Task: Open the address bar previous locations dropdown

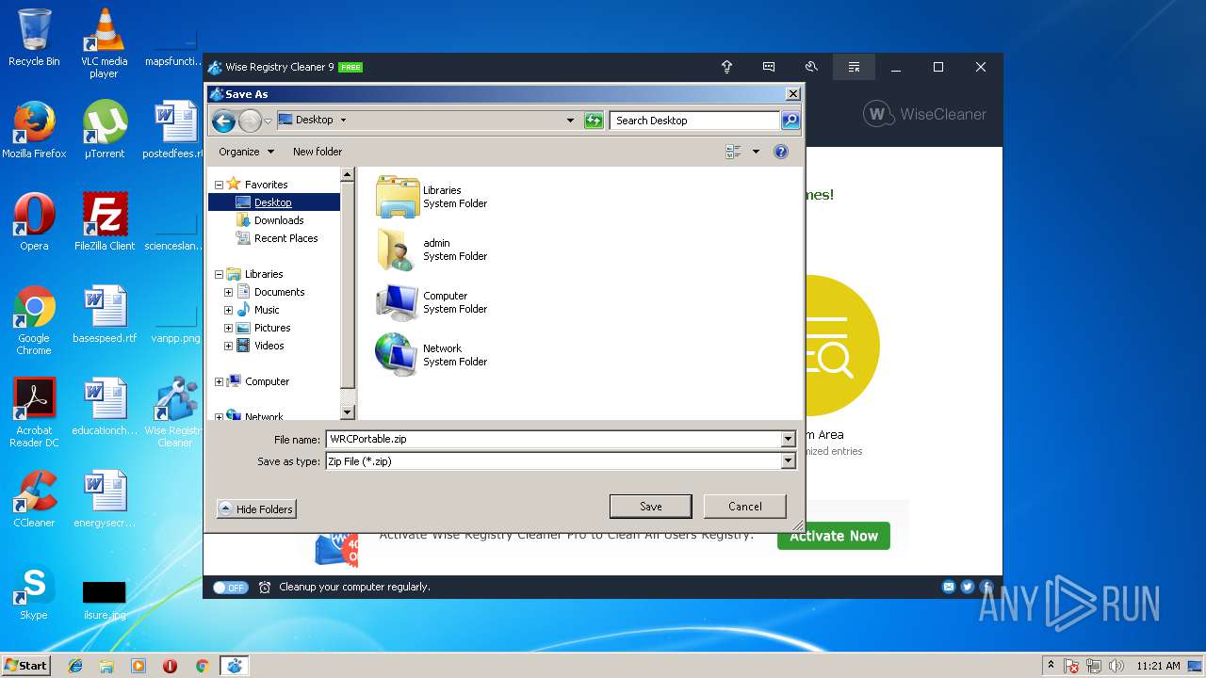Action: [x=570, y=121]
